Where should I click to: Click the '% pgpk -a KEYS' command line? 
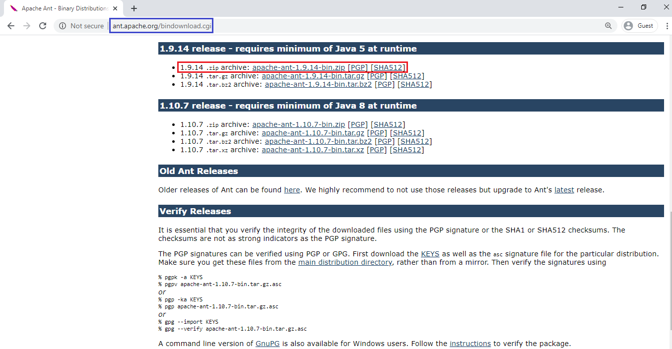point(181,277)
